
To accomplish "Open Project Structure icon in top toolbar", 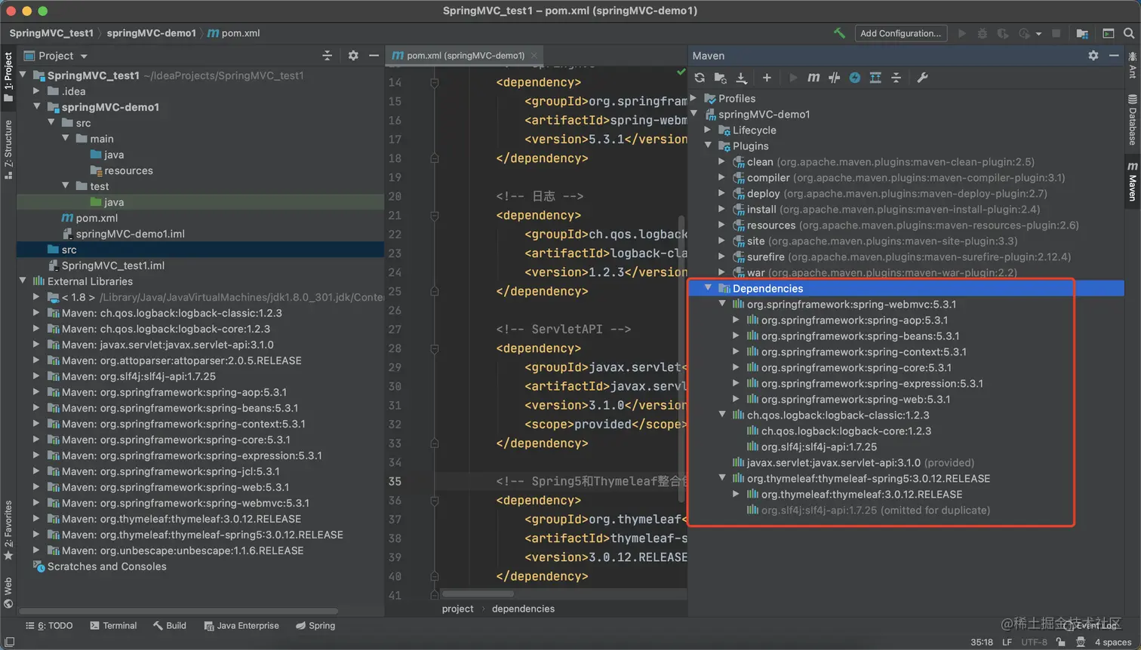I will click(1082, 33).
